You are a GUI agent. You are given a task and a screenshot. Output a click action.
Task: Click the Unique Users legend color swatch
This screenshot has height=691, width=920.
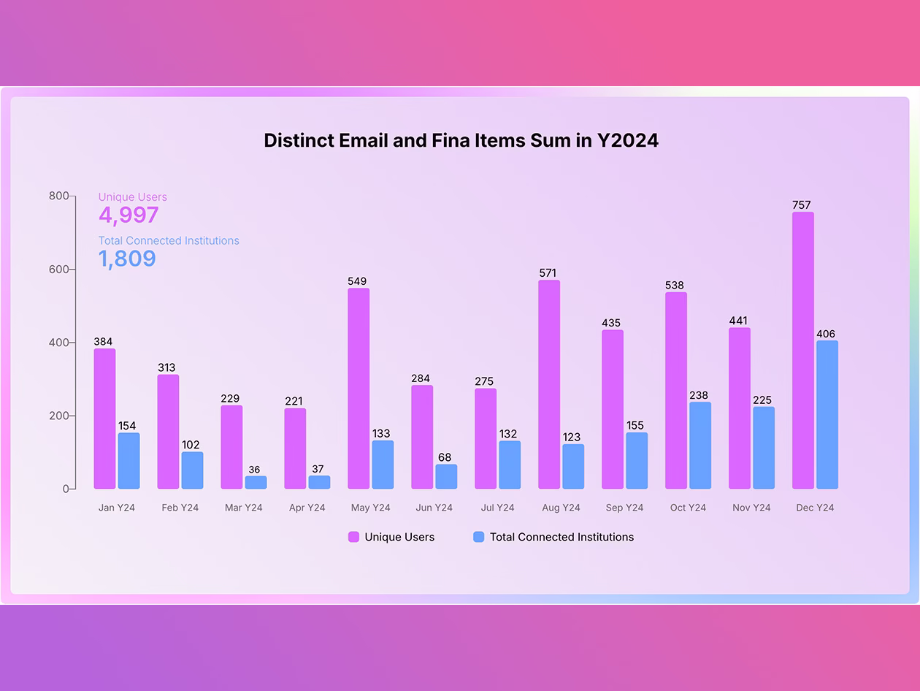coord(353,537)
